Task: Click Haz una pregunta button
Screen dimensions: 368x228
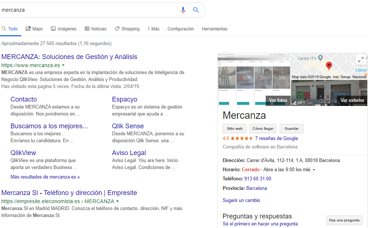Action: [x=344, y=220]
